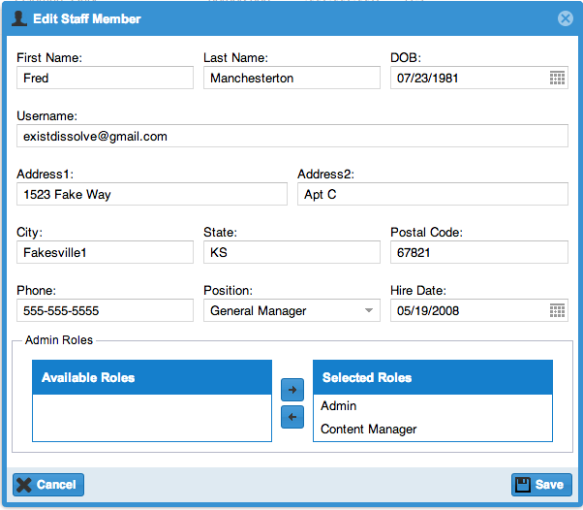Click the Phone number field
The width and height of the screenshot is (583, 510).
coord(105,311)
